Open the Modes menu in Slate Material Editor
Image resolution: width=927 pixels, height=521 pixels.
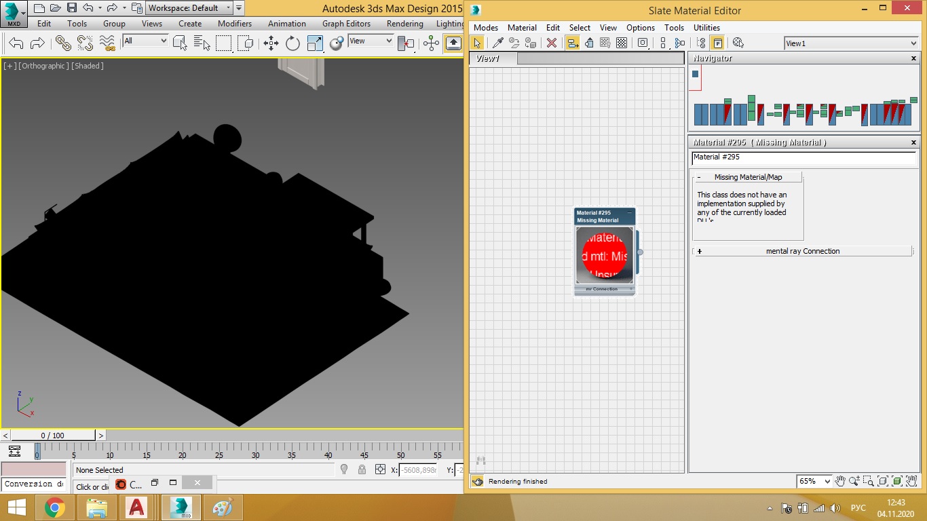485,28
